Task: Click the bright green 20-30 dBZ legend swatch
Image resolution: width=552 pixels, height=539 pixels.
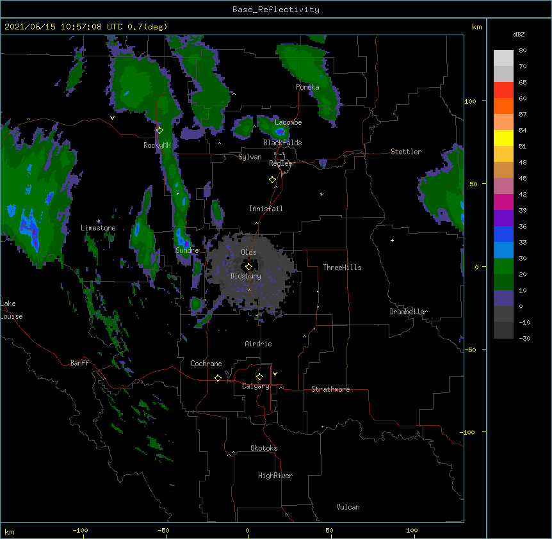Action: (503, 266)
